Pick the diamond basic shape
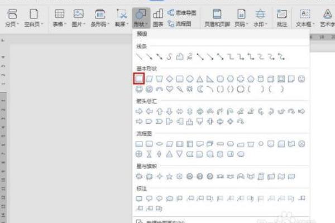The width and height of the screenshot is (335, 223). click(x=169, y=79)
